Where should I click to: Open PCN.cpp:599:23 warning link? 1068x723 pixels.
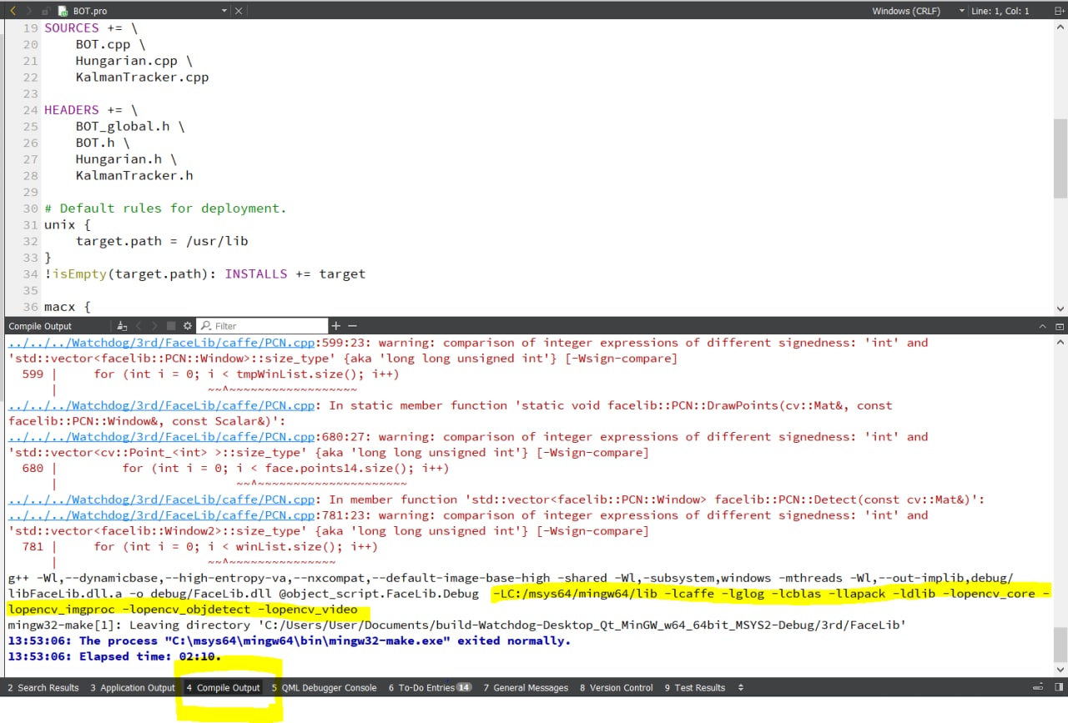click(162, 343)
